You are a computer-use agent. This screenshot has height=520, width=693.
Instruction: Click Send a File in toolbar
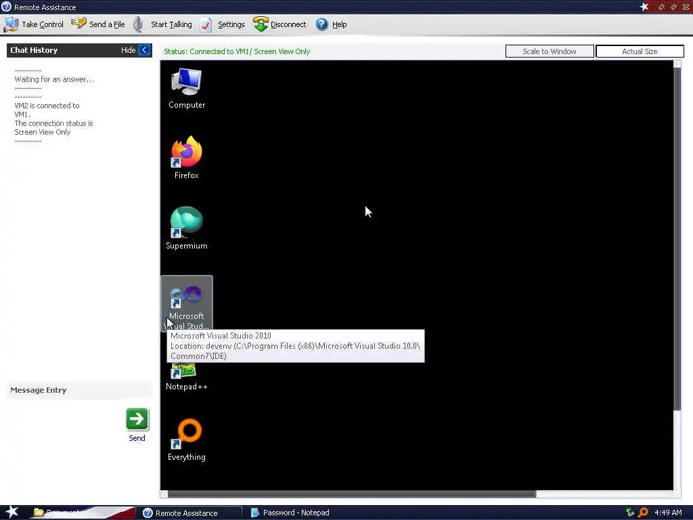pyautogui.click(x=98, y=24)
